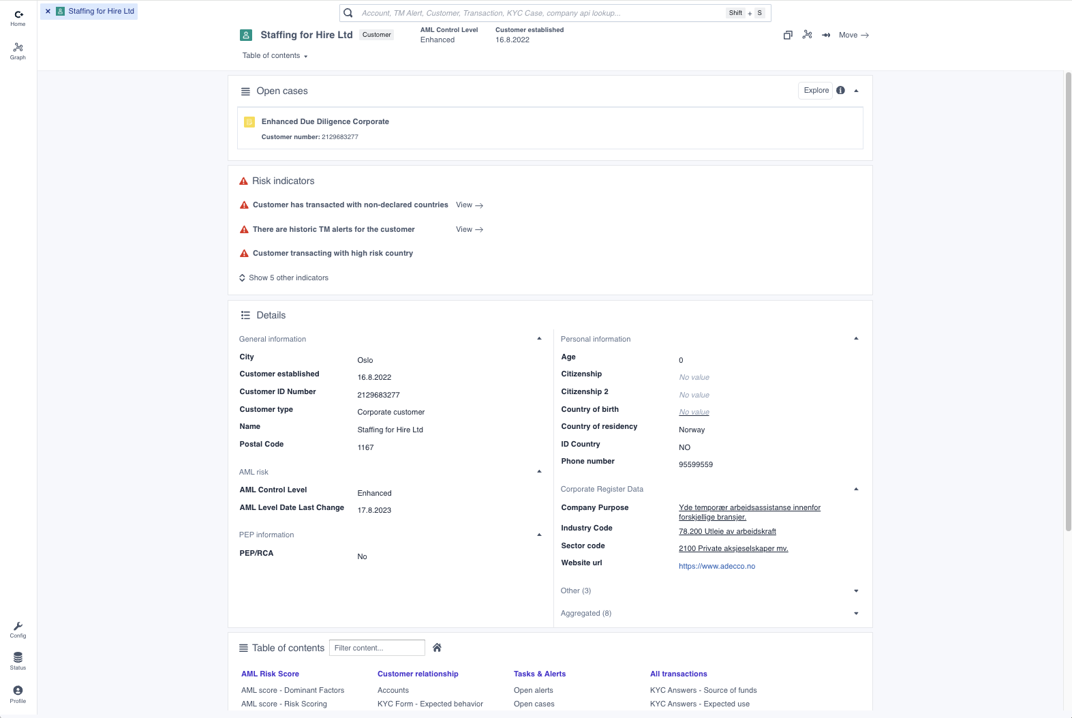This screenshot has width=1072, height=718.
Task: Click the Details section list icon
Action: tap(245, 316)
